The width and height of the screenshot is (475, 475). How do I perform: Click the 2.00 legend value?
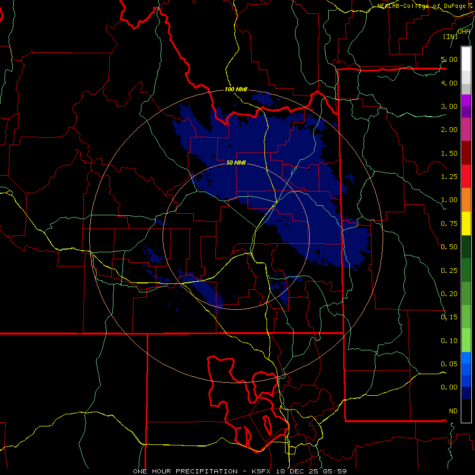[x=449, y=130]
